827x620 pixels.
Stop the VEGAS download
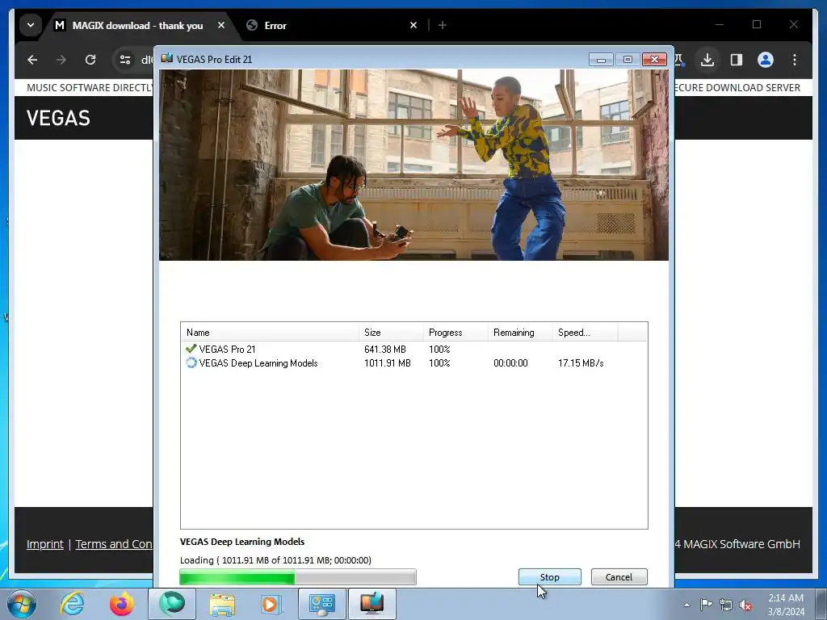pos(549,576)
